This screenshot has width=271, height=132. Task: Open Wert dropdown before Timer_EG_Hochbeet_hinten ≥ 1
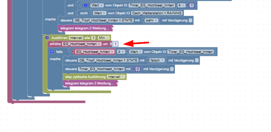pos(97,5)
